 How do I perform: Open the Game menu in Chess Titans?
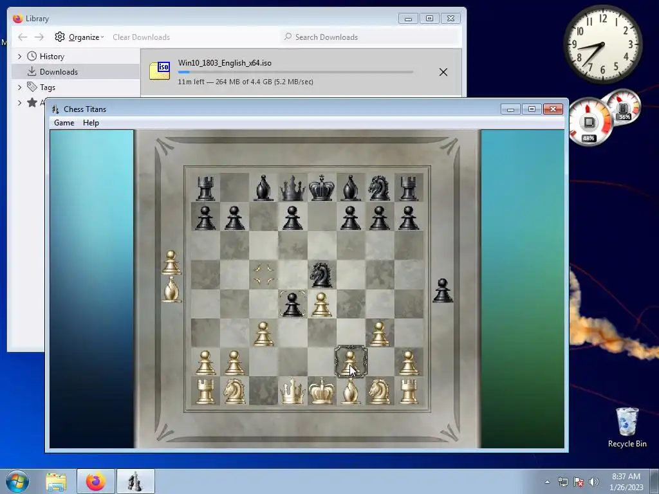[x=64, y=123]
